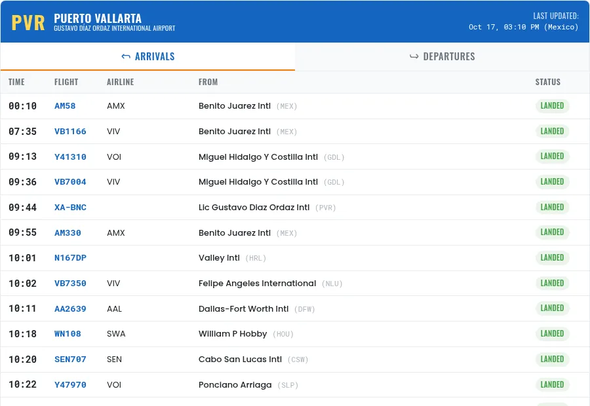
Task: Open flight VB7350 link
Action: pyautogui.click(x=70, y=284)
